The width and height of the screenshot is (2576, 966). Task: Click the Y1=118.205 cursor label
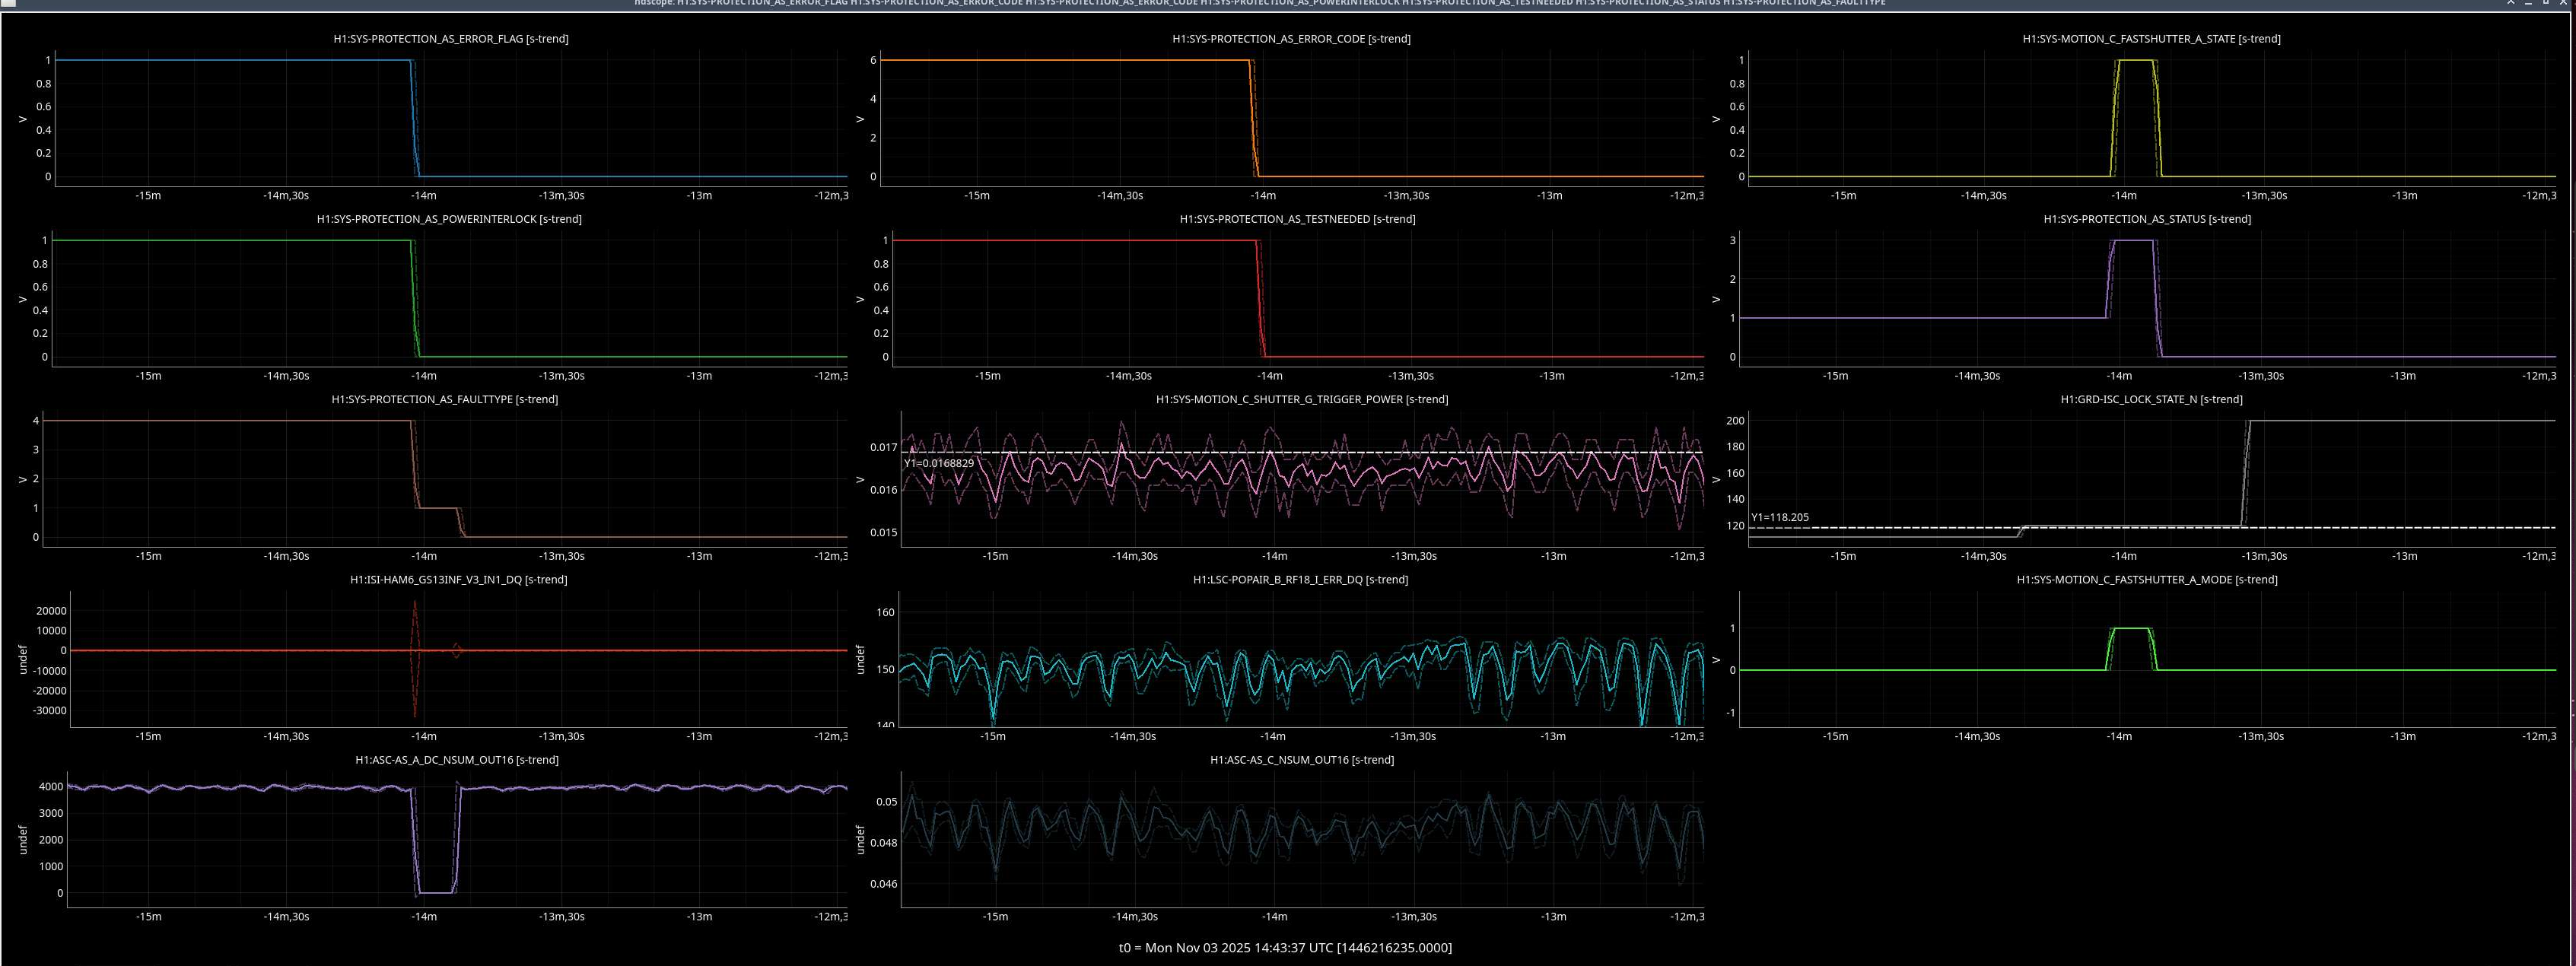1780,518
